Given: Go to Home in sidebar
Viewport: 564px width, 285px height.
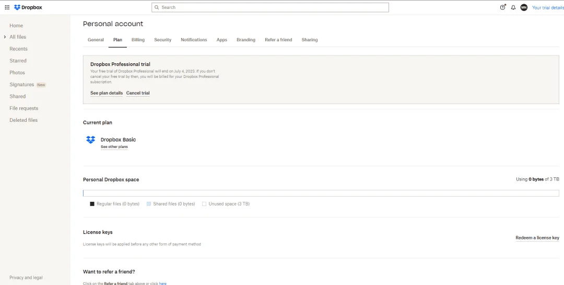Looking at the screenshot, I should coord(16,26).
